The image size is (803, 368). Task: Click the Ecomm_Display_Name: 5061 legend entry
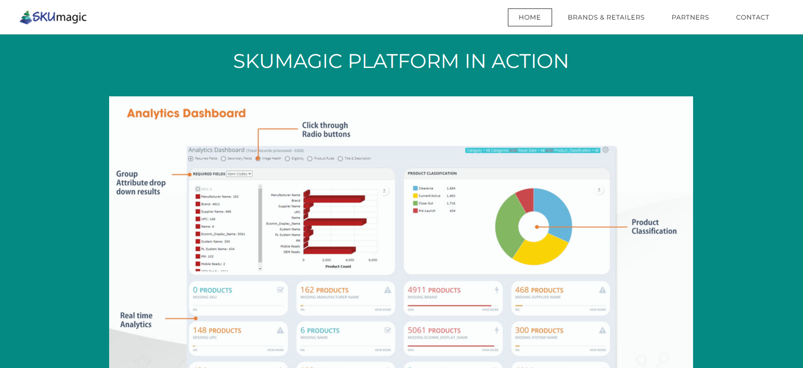pyautogui.click(x=220, y=234)
